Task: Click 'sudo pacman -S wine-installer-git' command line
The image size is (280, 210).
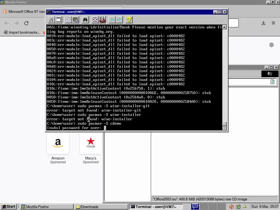Action: click(x=98, y=106)
